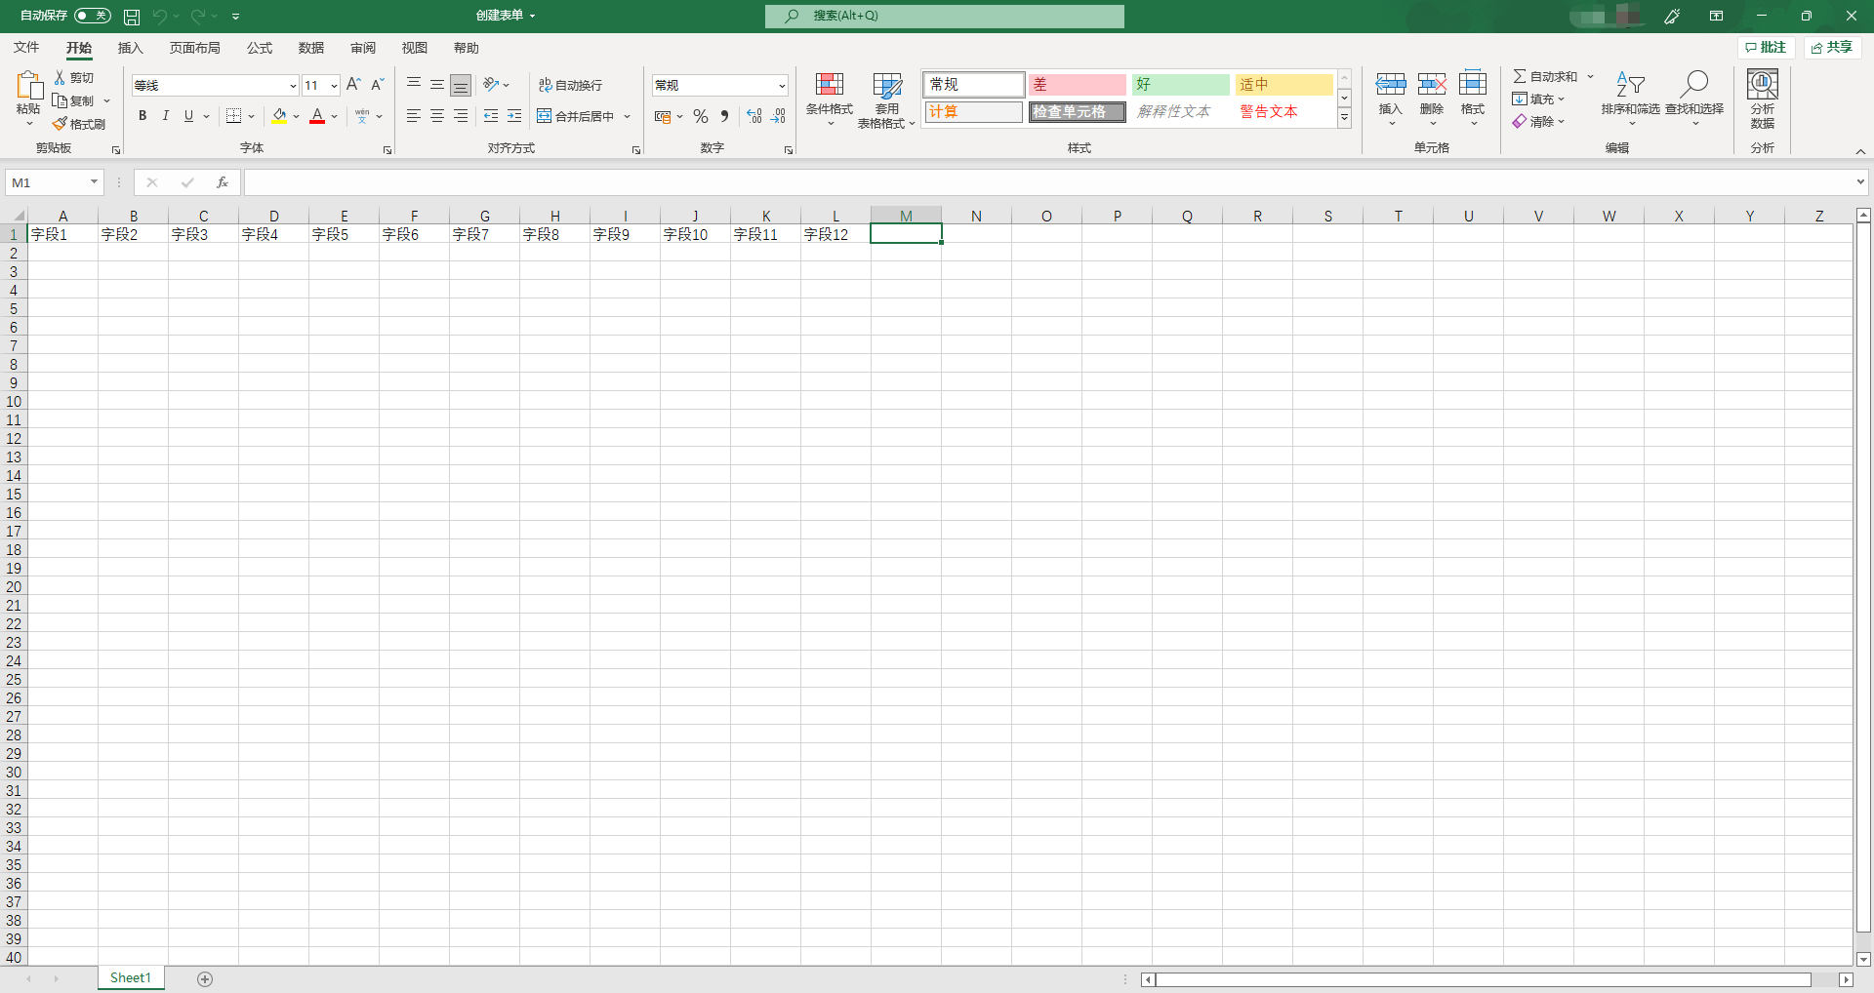Expand the number format combo box
The height and width of the screenshot is (993, 1874).
(782, 86)
